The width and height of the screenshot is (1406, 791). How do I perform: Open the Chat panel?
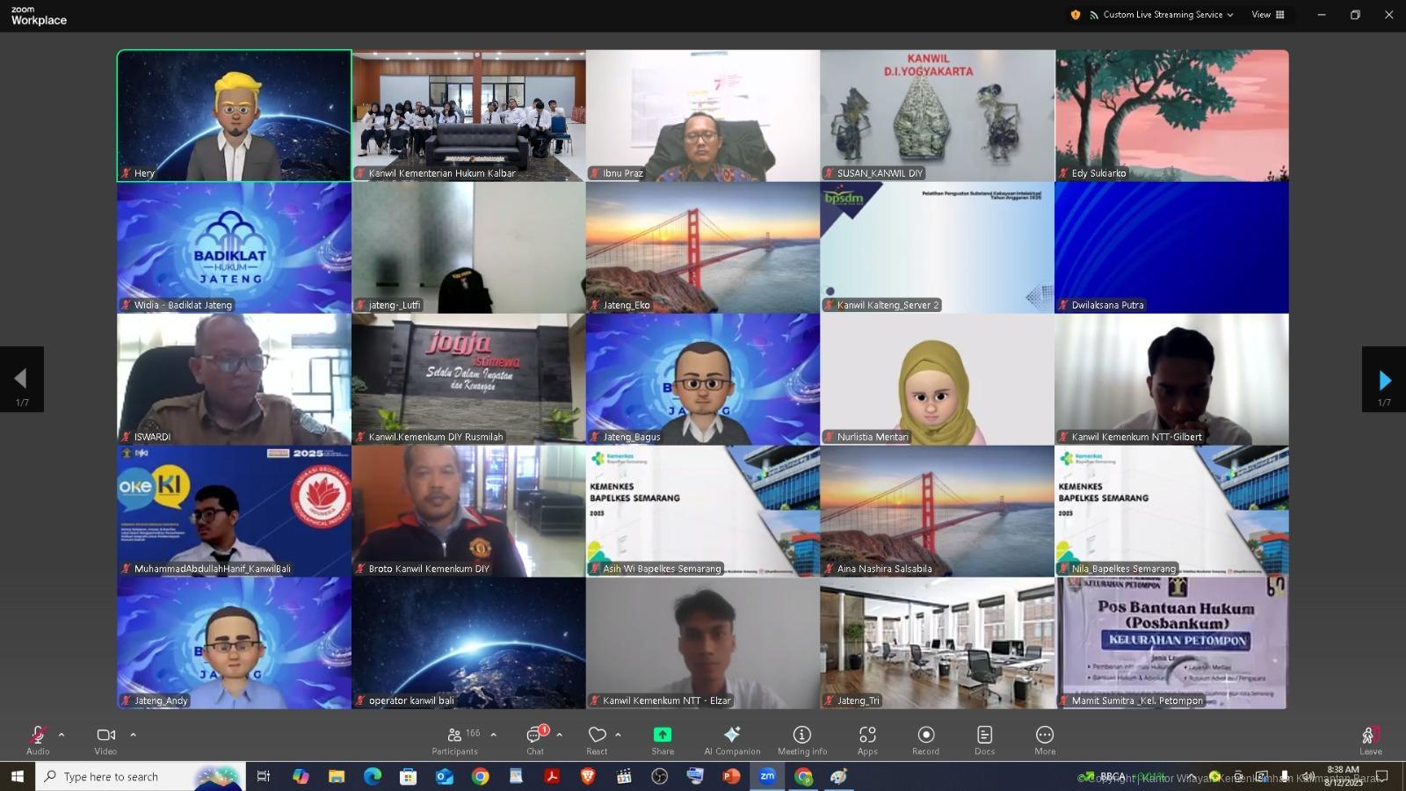click(534, 739)
